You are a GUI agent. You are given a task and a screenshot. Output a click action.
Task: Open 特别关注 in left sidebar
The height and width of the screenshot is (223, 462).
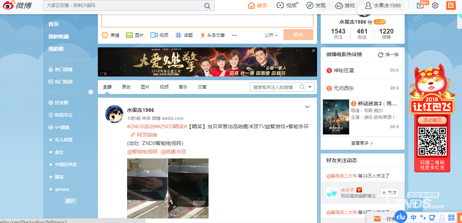(x=61, y=115)
